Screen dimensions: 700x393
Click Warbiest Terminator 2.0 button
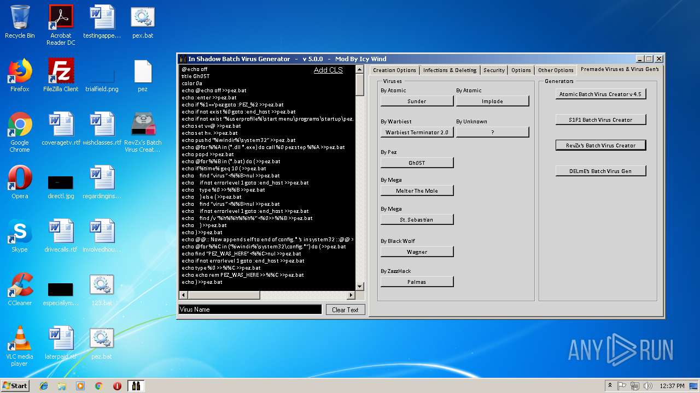pyautogui.click(x=417, y=132)
